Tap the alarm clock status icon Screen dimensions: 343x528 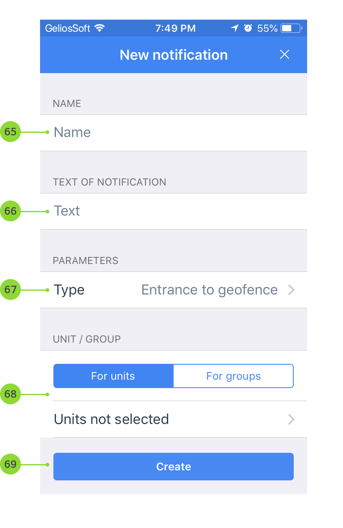coord(248,28)
